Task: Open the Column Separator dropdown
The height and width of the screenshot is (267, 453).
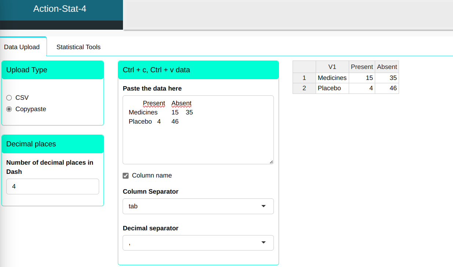Action: 198,206
